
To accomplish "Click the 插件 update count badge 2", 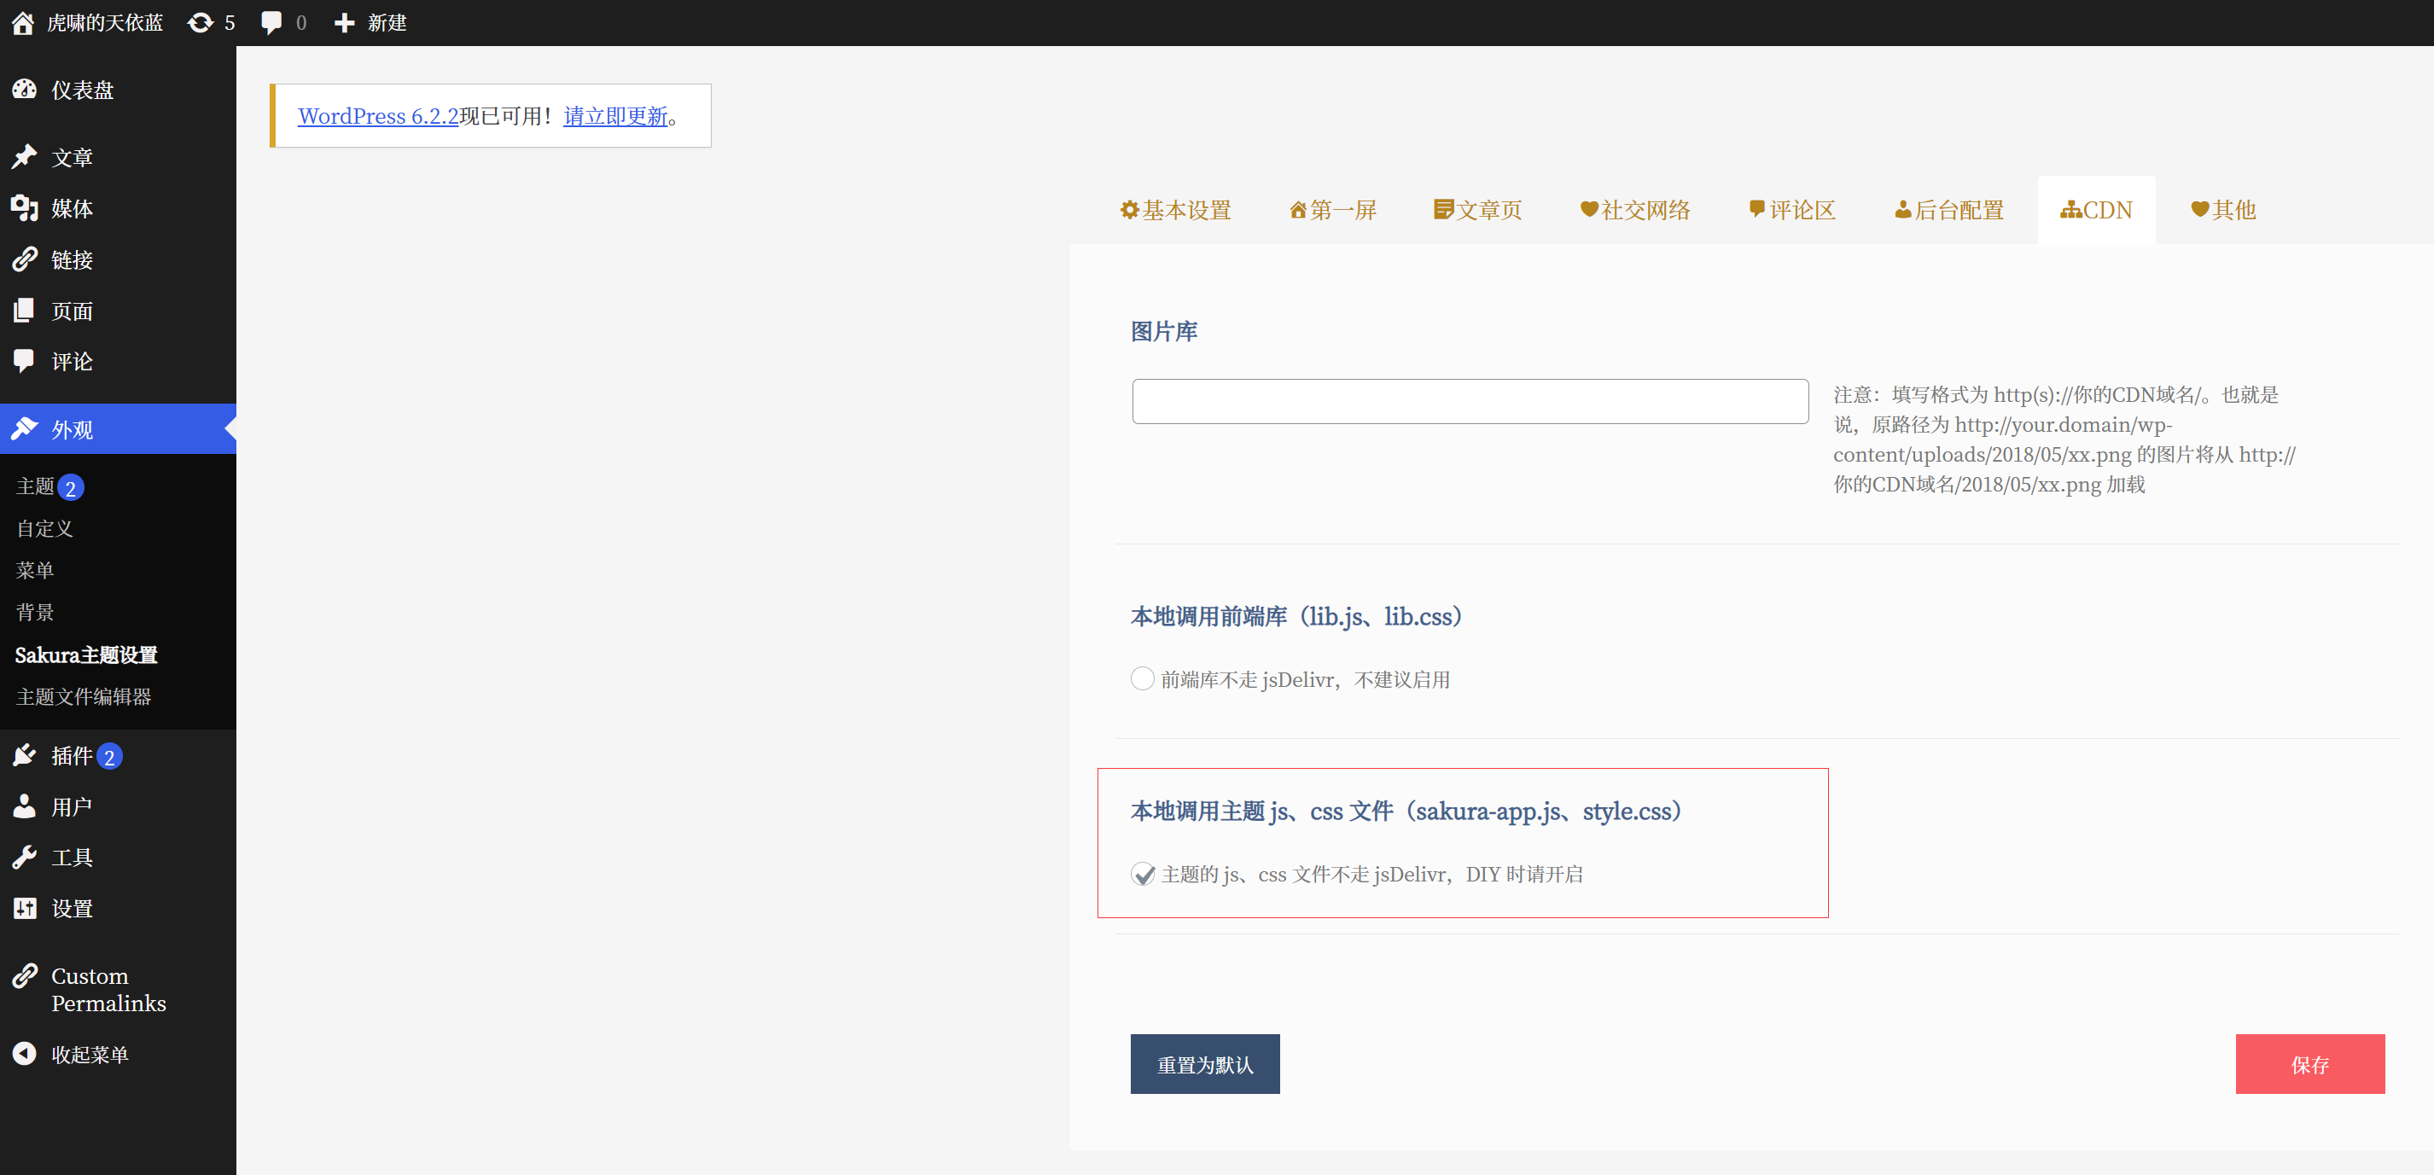I will pyautogui.click(x=109, y=757).
